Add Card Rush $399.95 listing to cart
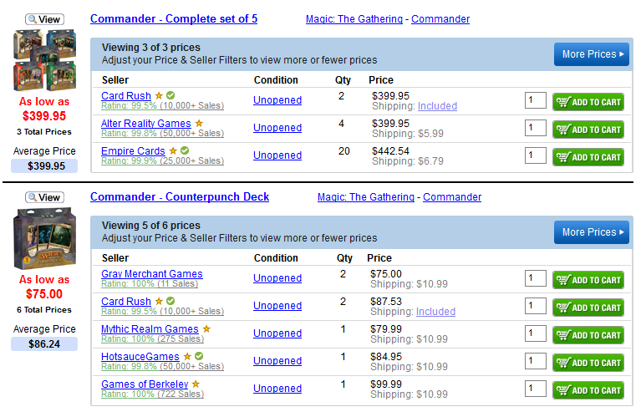 pos(588,102)
